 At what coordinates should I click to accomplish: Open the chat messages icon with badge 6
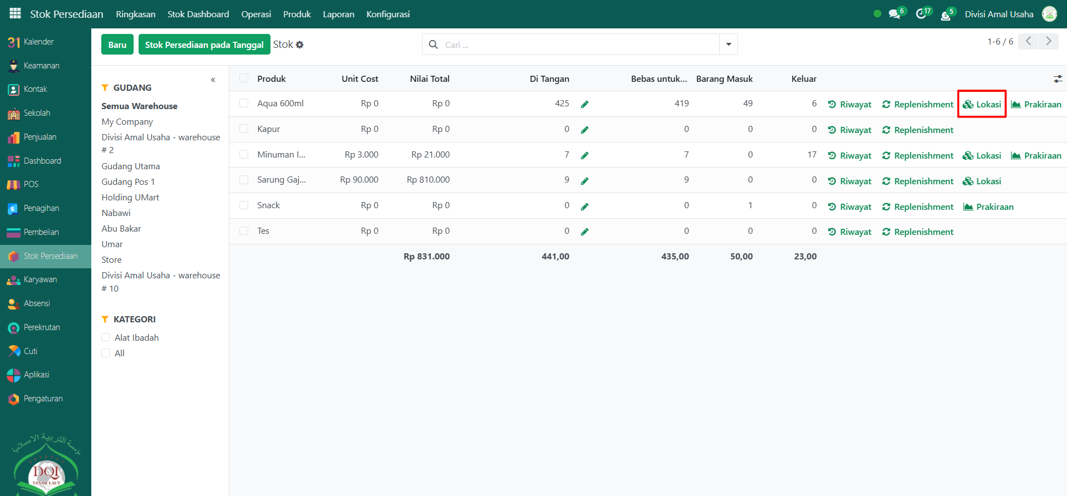894,14
